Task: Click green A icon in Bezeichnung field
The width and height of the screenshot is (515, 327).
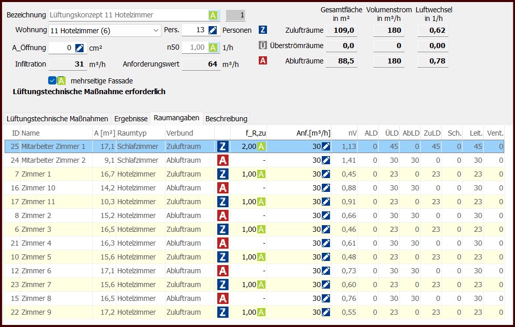Action: [213, 15]
